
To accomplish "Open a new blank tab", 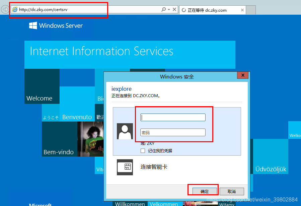I will coord(251,10).
